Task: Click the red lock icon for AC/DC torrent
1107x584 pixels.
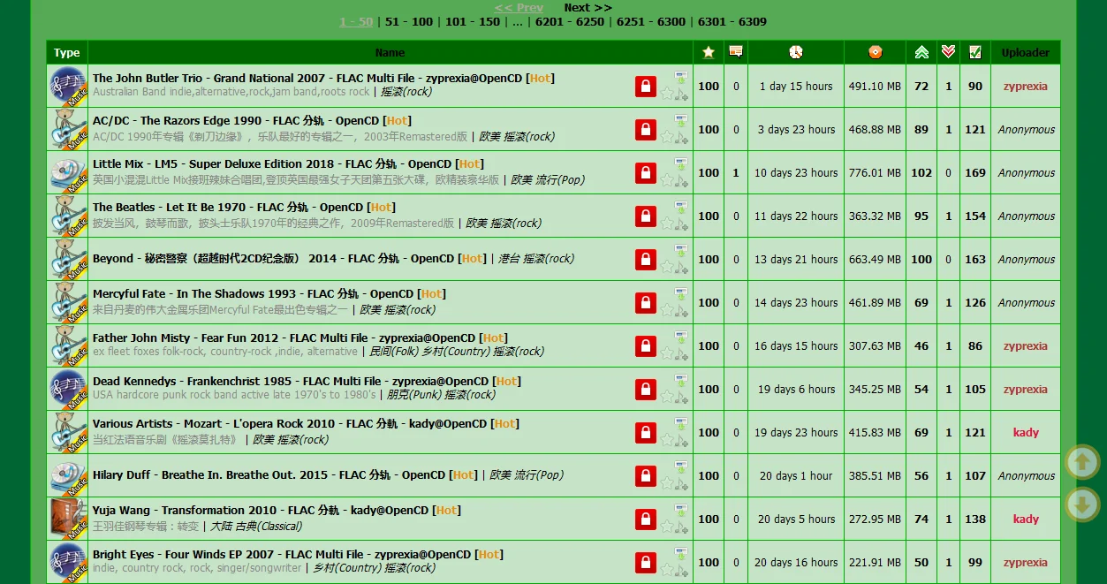Action: tap(646, 130)
